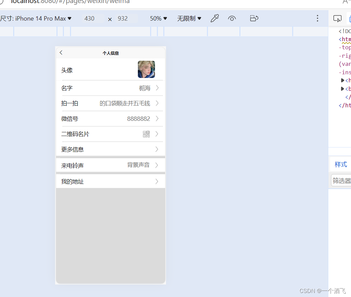Activate the inspect element selector icon
Screen dimensions: 351x297
tap(337, 18)
